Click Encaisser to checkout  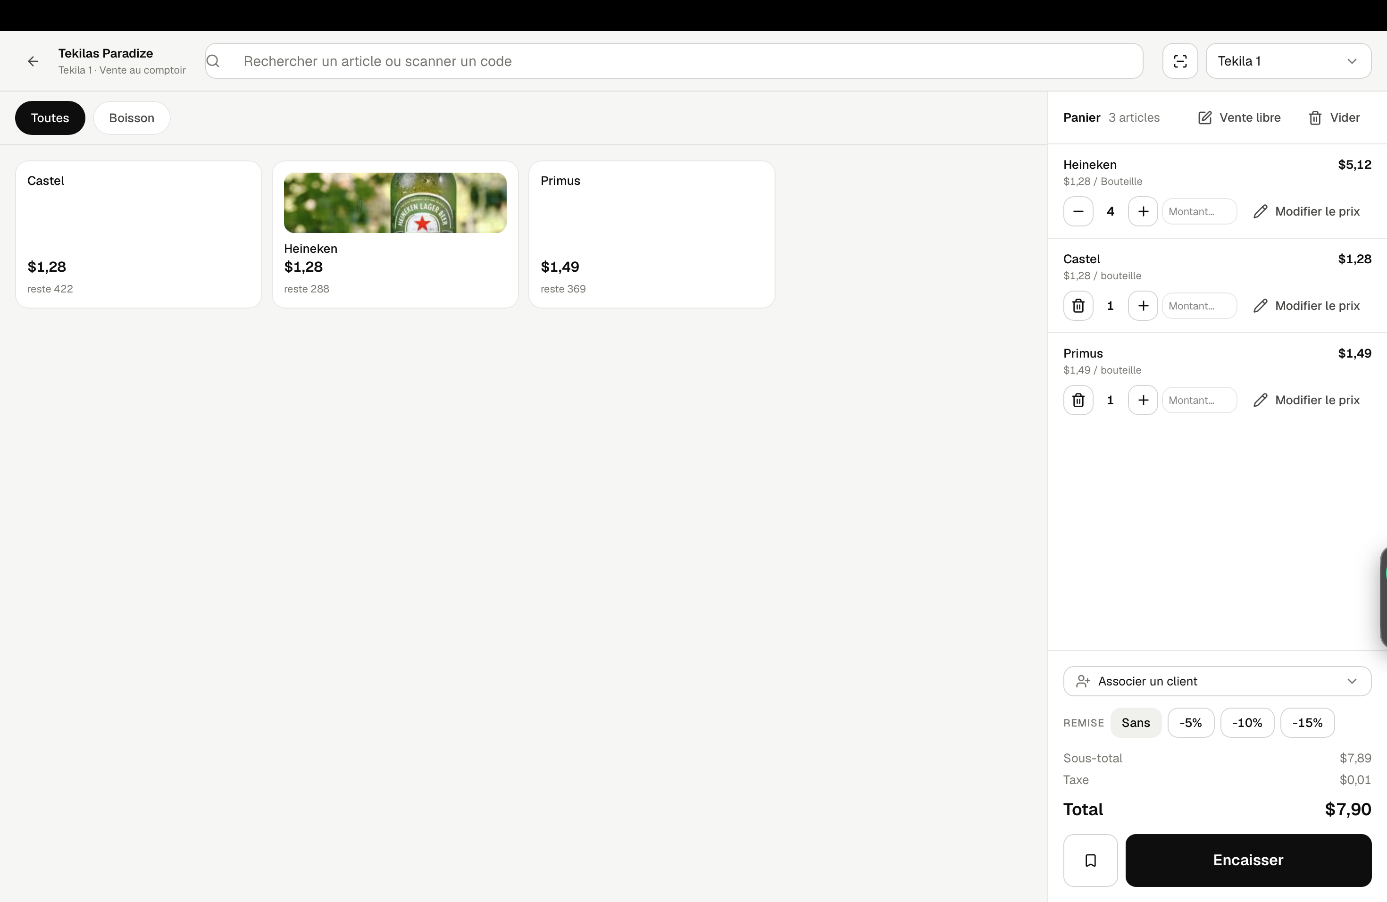click(1248, 860)
